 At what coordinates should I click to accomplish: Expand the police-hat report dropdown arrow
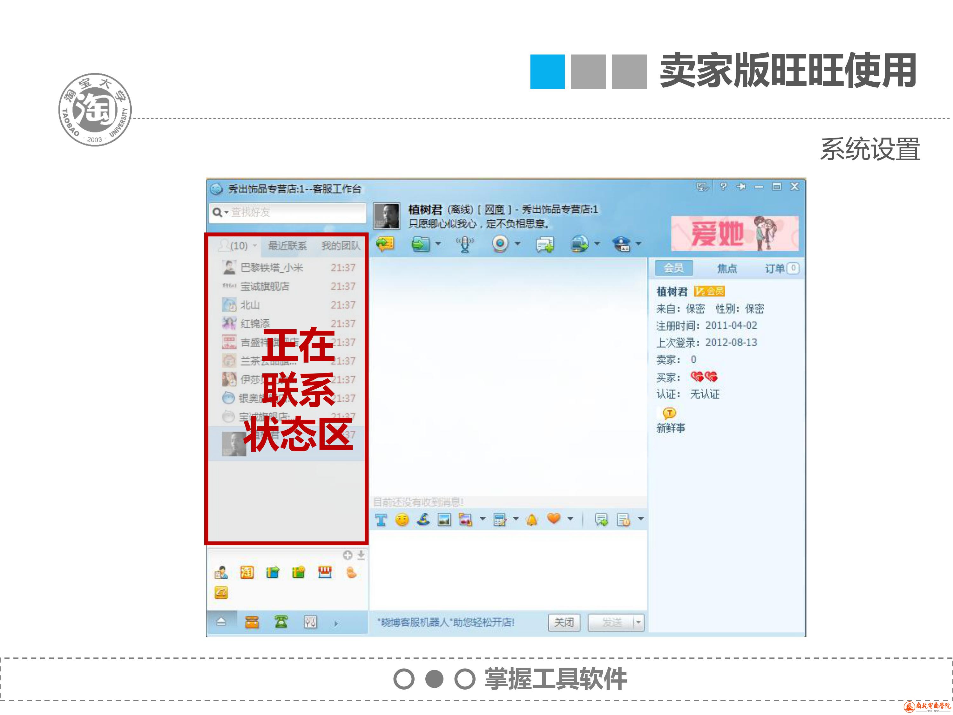[x=639, y=244]
